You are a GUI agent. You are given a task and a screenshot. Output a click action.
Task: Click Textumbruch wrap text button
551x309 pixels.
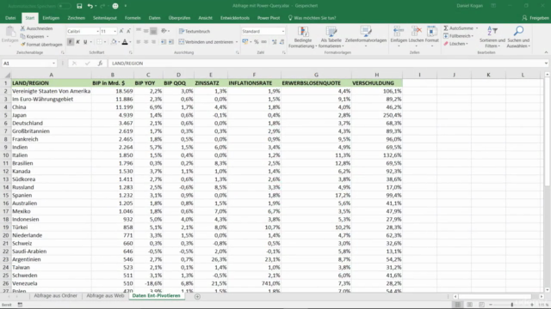[195, 31]
